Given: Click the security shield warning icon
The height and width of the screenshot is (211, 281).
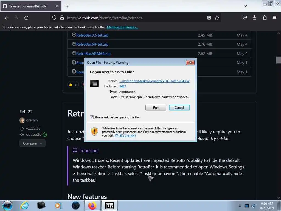Looking at the screenshot, I should [x=94, y=131].
